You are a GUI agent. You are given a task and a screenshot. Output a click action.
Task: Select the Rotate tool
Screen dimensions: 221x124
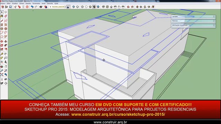[x=2, y=45]
